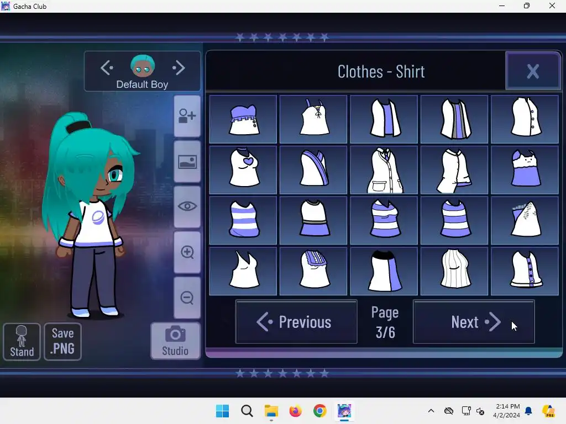Pick the diagonal purple sash top
Image resolution: width=566 pixels, height=424 pixels.
314,170
